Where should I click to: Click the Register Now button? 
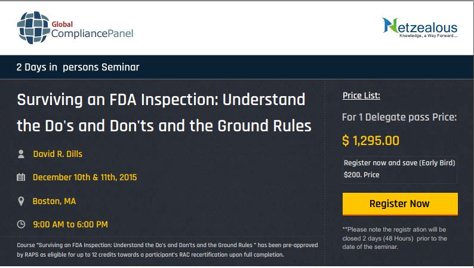coord(400,204)
